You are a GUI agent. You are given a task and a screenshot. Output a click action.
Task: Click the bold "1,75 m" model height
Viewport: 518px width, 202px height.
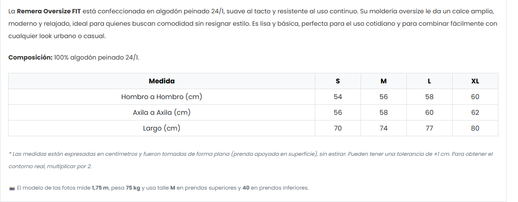coord(100,188)
